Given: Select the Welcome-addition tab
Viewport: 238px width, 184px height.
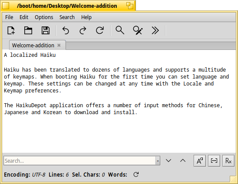Looking at the screenshot, I should click(33, 46).
